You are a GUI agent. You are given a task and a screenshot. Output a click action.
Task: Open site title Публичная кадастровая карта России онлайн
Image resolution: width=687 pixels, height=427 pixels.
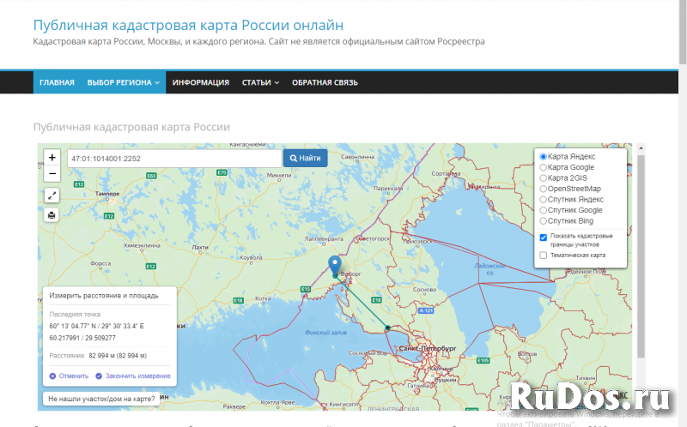click(x=188, y=25)
